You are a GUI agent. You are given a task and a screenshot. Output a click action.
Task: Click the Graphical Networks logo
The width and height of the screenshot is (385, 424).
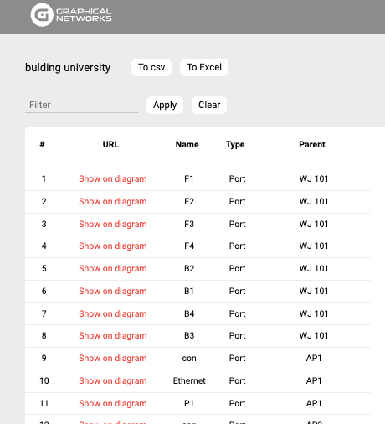(71, 15)
